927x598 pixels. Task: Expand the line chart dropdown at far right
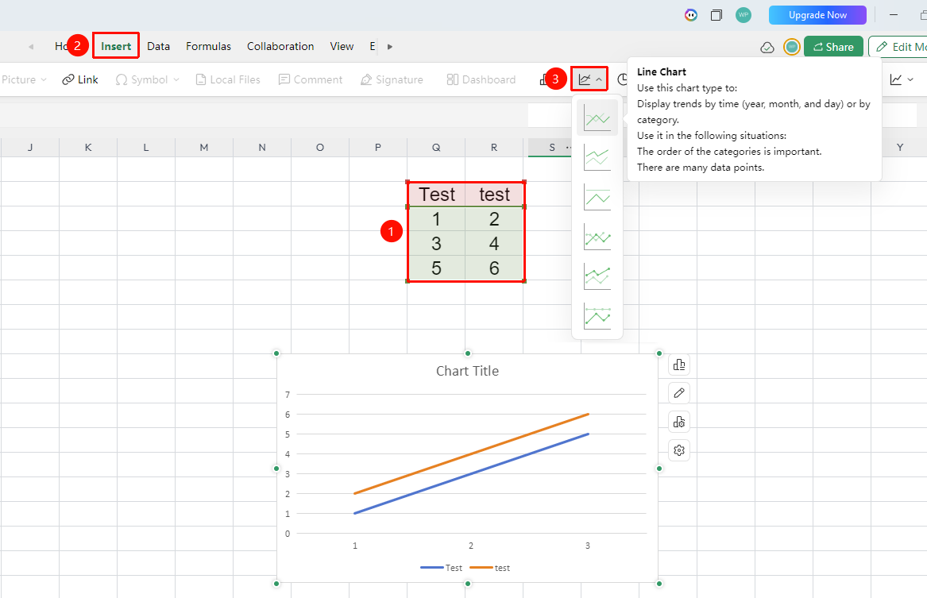(x=902, y=79)
